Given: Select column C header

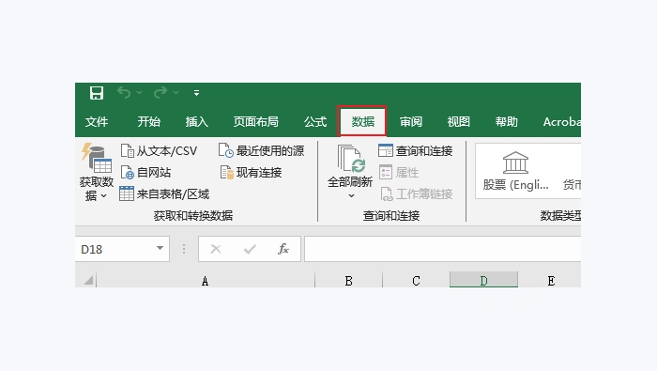Looking at the screenshot, I should coord(416,280).
